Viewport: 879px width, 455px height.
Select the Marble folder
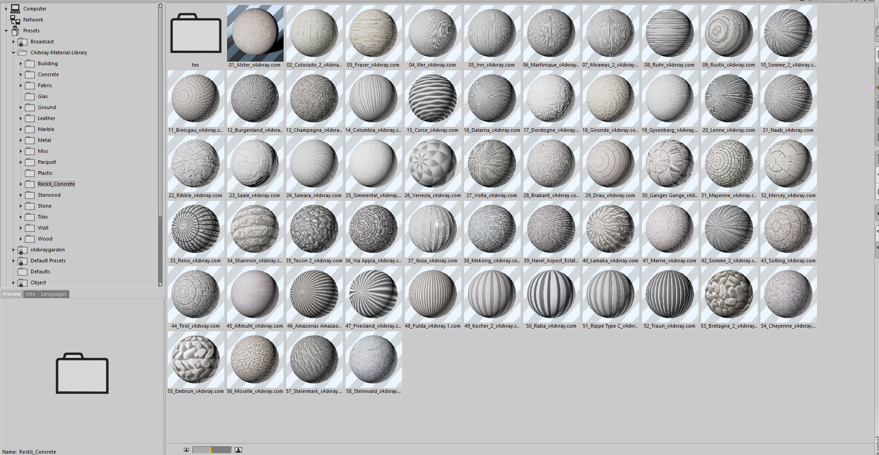(x=46, y=129)
